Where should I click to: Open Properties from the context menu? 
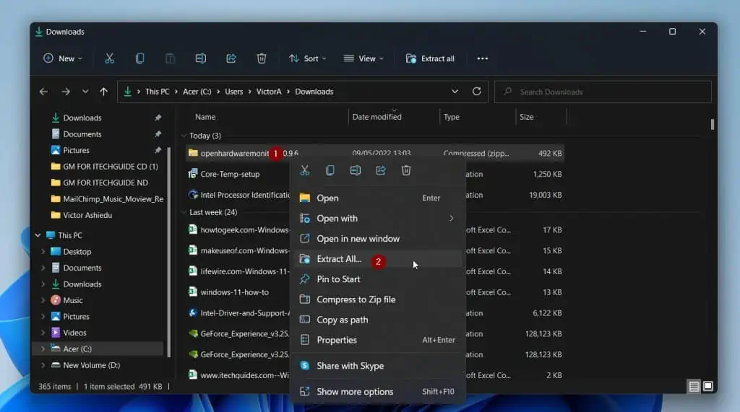point(377,340)
